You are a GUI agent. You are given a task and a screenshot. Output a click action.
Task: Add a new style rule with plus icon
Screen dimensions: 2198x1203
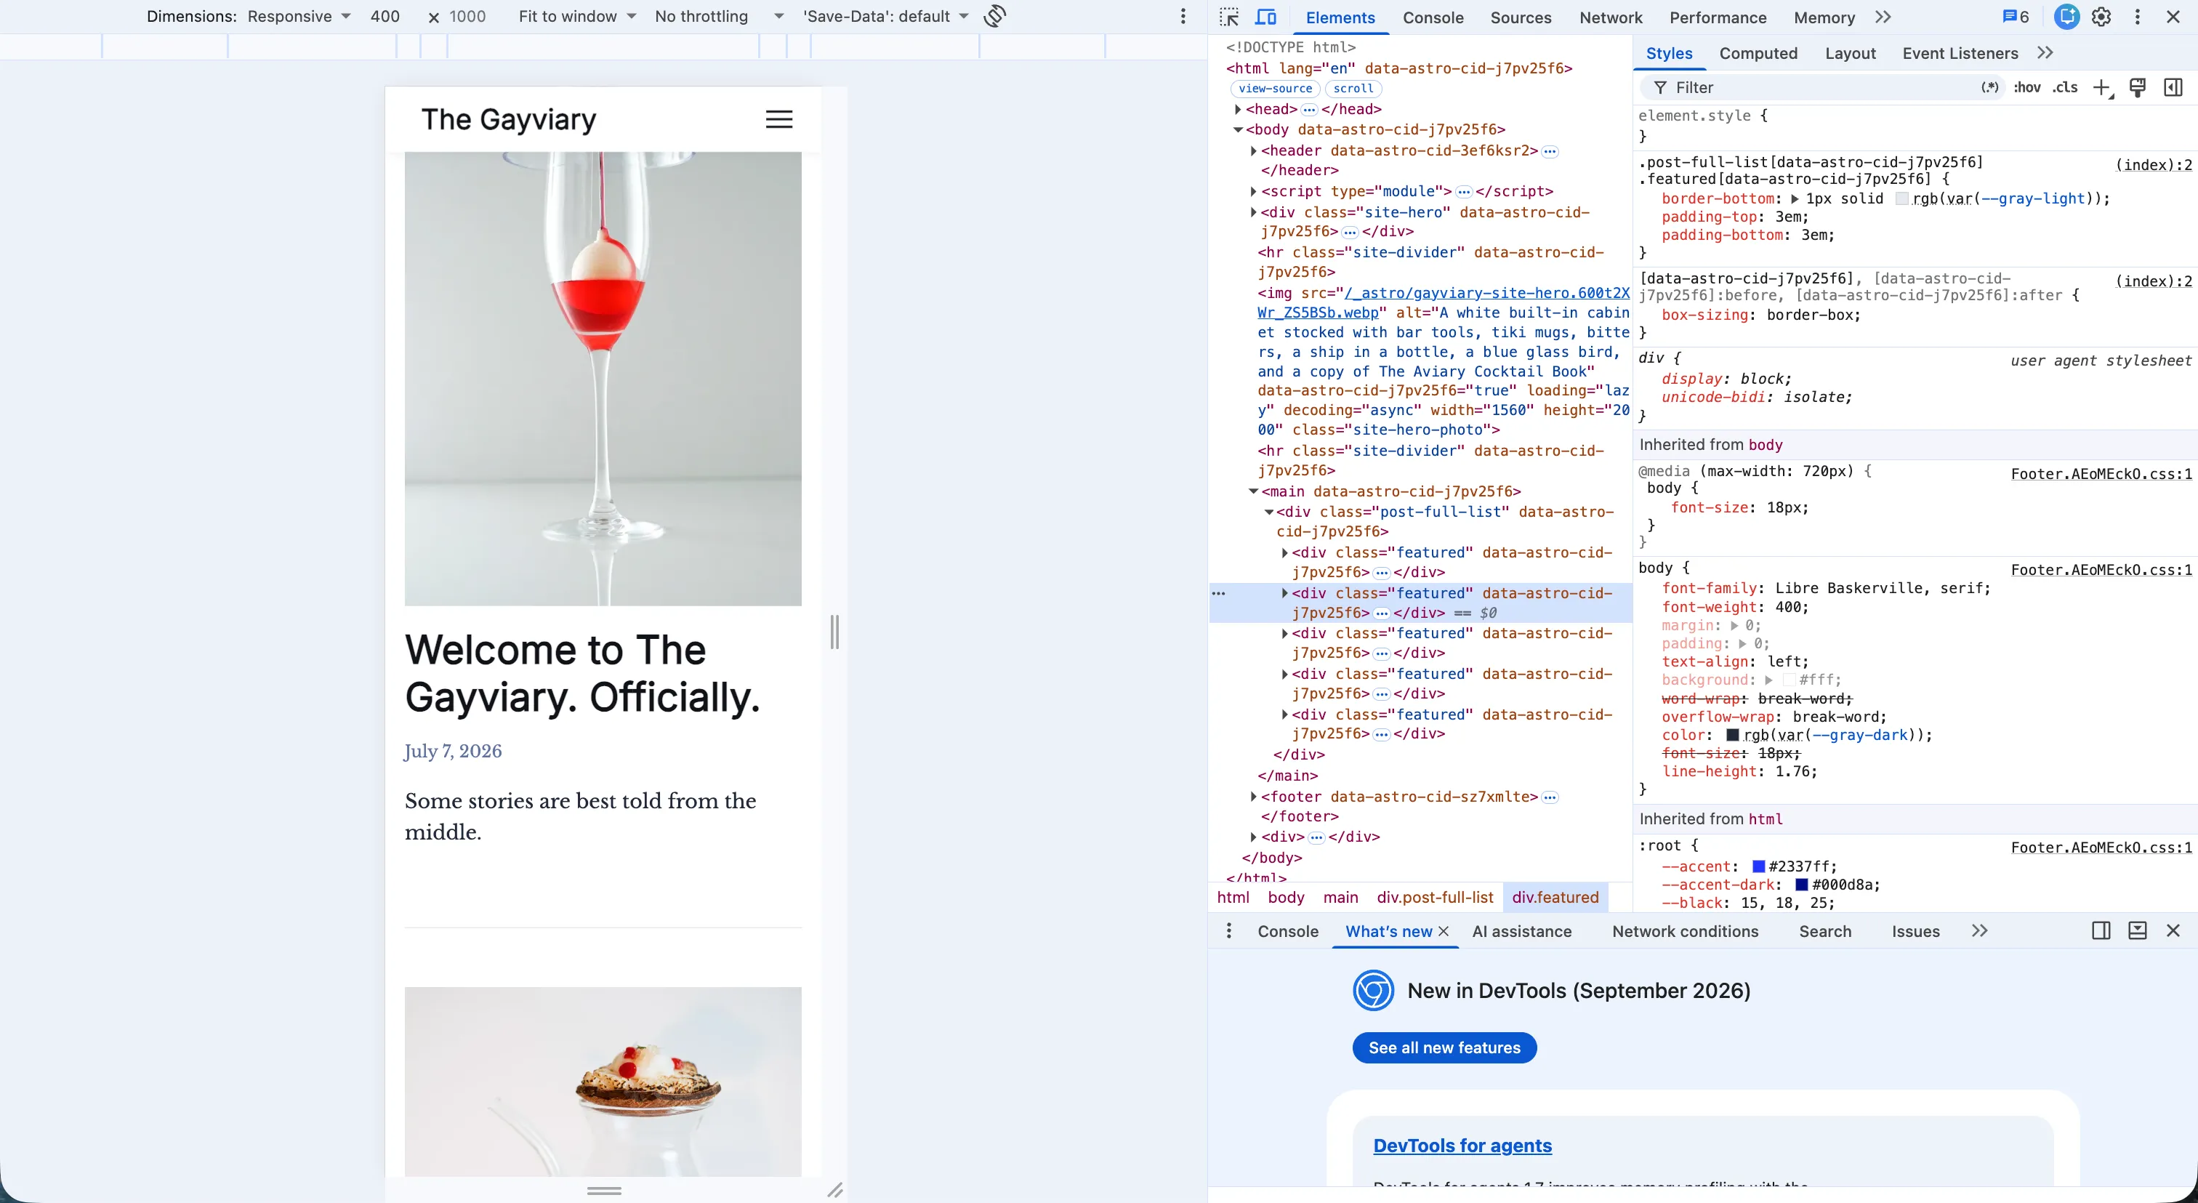2103,88
